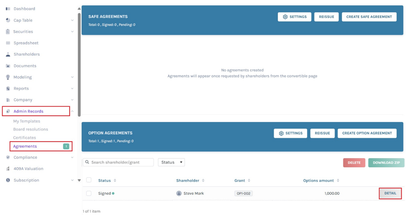406x217 pixels.
Task: Open Detail for Steve Mark agreement
Action: coord(390,193)
